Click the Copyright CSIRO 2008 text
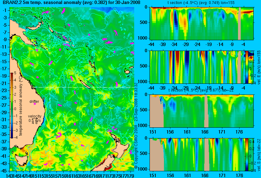Viewport: 261px width, 178px height. [136, 147]
